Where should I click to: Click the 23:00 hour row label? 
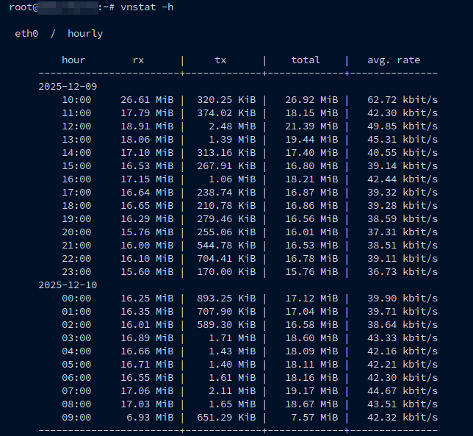(76, 272)
